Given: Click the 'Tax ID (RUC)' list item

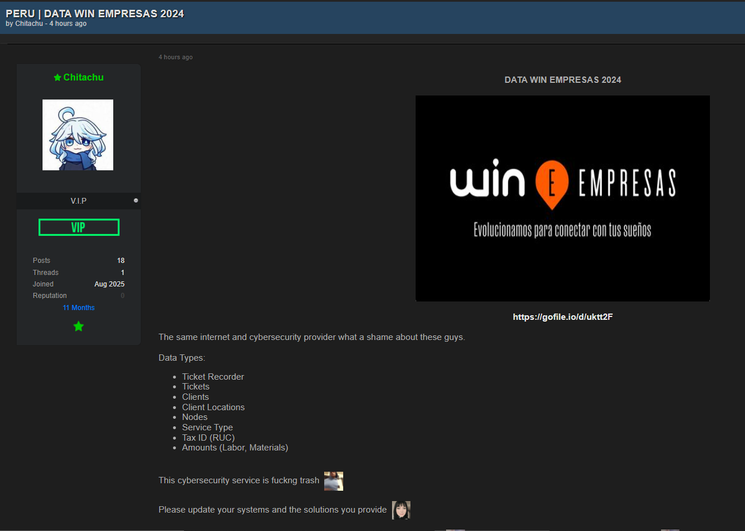Looking at the screenshot, I should click(x=209, y=438).
